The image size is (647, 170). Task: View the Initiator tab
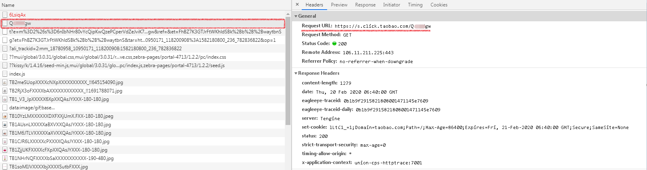pos(391,5)
